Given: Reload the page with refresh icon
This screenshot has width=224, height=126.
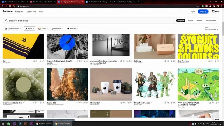Looking at the screenshot, I should 10,6.
